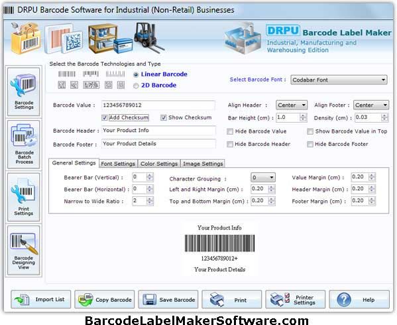Screen dimensions: 397x325
Task: Click the Density value field
Action: coord(368,117)
